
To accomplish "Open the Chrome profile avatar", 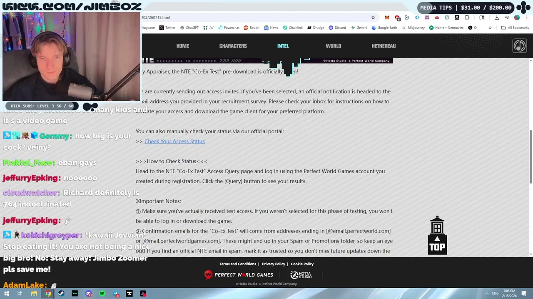I will tap(517, 17).
